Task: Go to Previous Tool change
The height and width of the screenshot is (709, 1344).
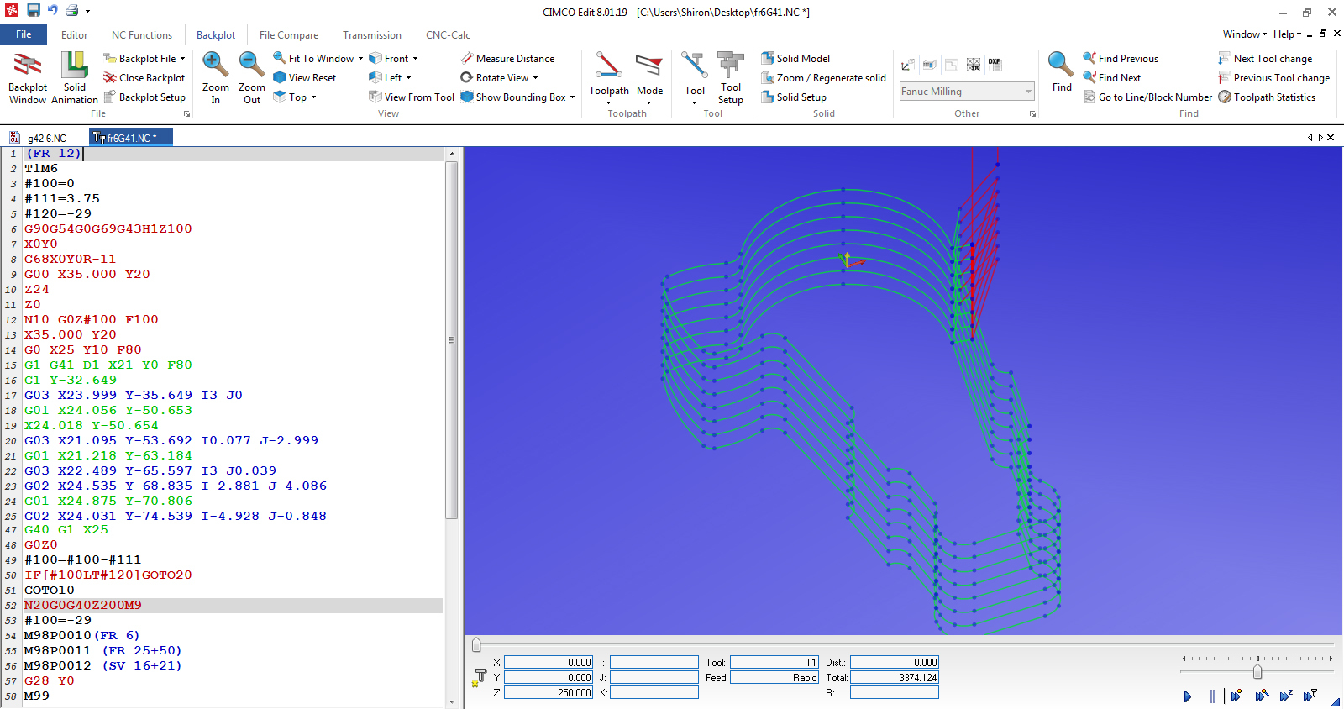Action: (x=1274, y=77)
